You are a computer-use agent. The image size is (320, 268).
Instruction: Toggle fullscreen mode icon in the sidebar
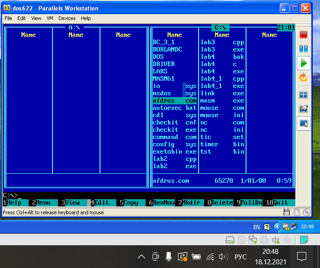point(304,95)
